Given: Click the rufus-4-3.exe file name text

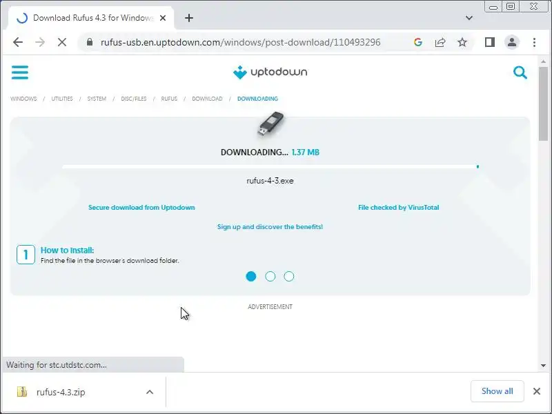Looking at the screenshot, I should (x=270, y=181).
